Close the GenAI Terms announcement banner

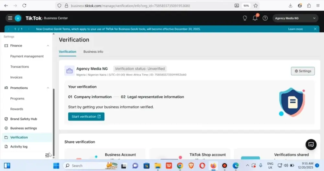point(315,29)
